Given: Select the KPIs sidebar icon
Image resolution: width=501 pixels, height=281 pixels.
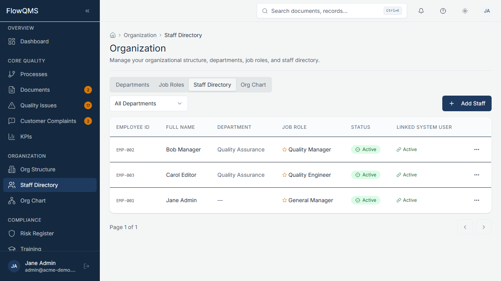Looking at the screenshot, I should tap(12, 136).
